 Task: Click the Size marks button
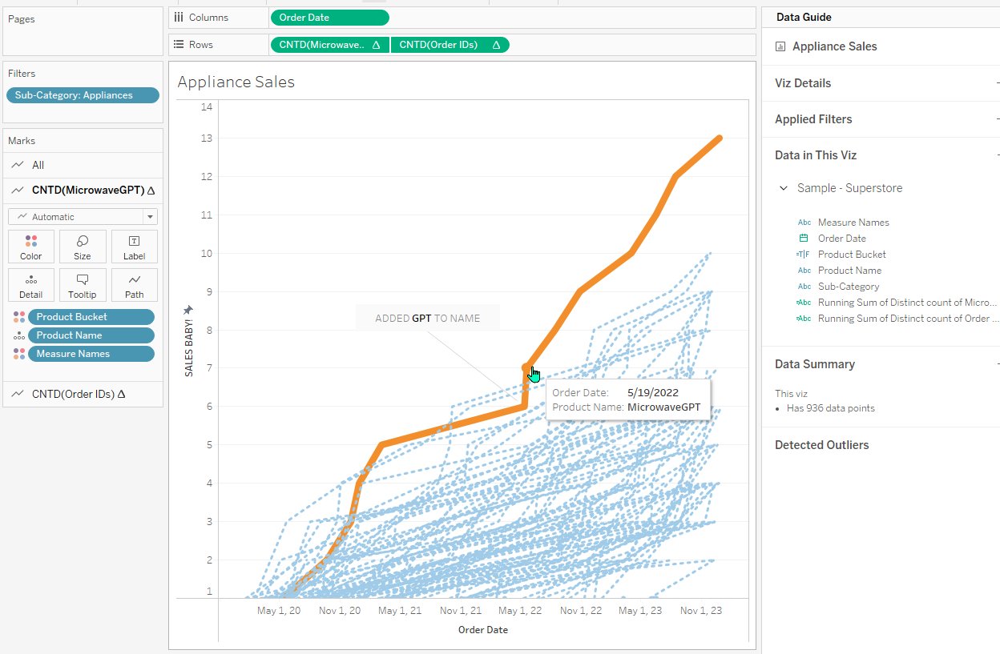(x=83, y=247)
